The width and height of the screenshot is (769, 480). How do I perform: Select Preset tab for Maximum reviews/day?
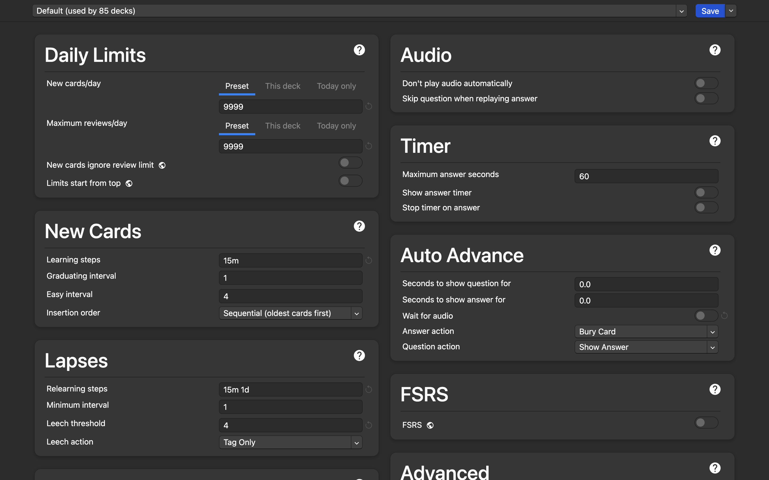click(237, 126)
